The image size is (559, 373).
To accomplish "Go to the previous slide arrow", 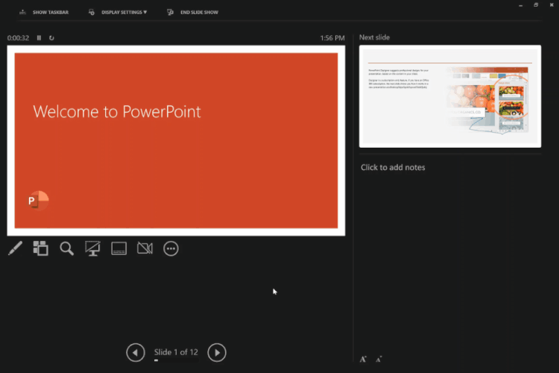I will click(x=136, y=353).
